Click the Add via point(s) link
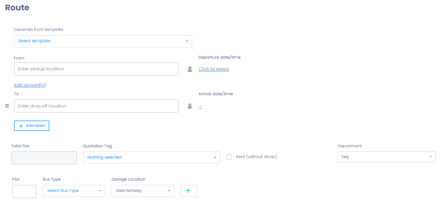The image size is (442, 214). pyautogui.click(x=30, y=85)
